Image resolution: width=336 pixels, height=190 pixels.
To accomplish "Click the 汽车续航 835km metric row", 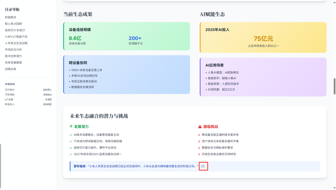I will click(28, 95).
